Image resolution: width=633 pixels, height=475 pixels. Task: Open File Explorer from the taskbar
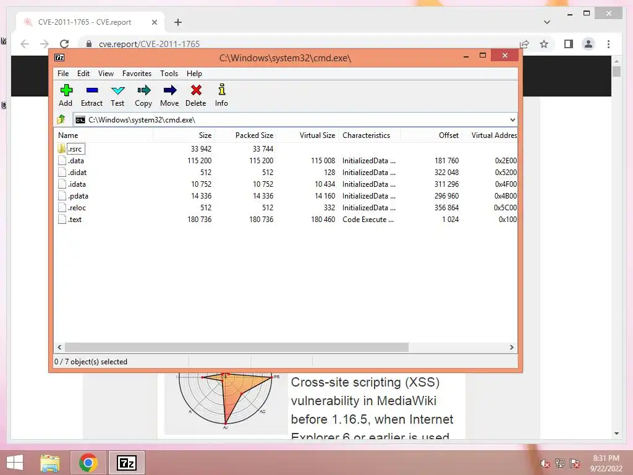[49, 463]
